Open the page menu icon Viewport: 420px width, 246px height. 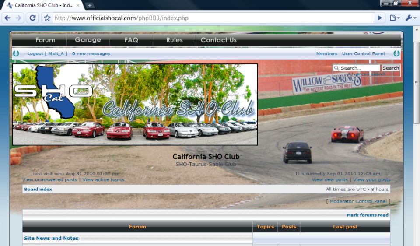click(x=395, y=18)
